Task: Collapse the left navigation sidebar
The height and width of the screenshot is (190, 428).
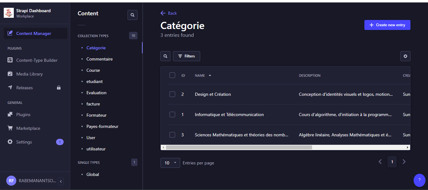Action: point(61,181)
